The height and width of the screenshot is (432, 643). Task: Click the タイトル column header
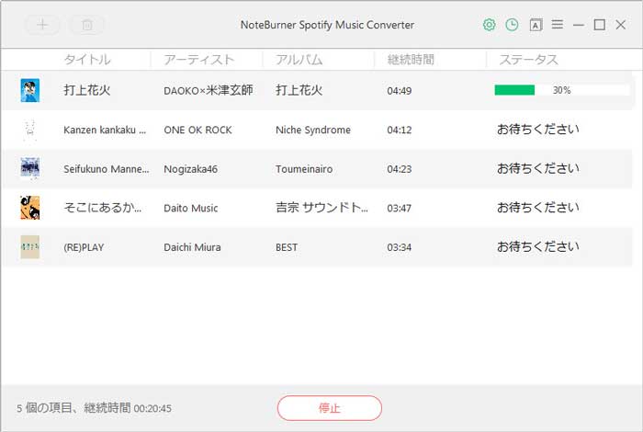pos(87,60)
